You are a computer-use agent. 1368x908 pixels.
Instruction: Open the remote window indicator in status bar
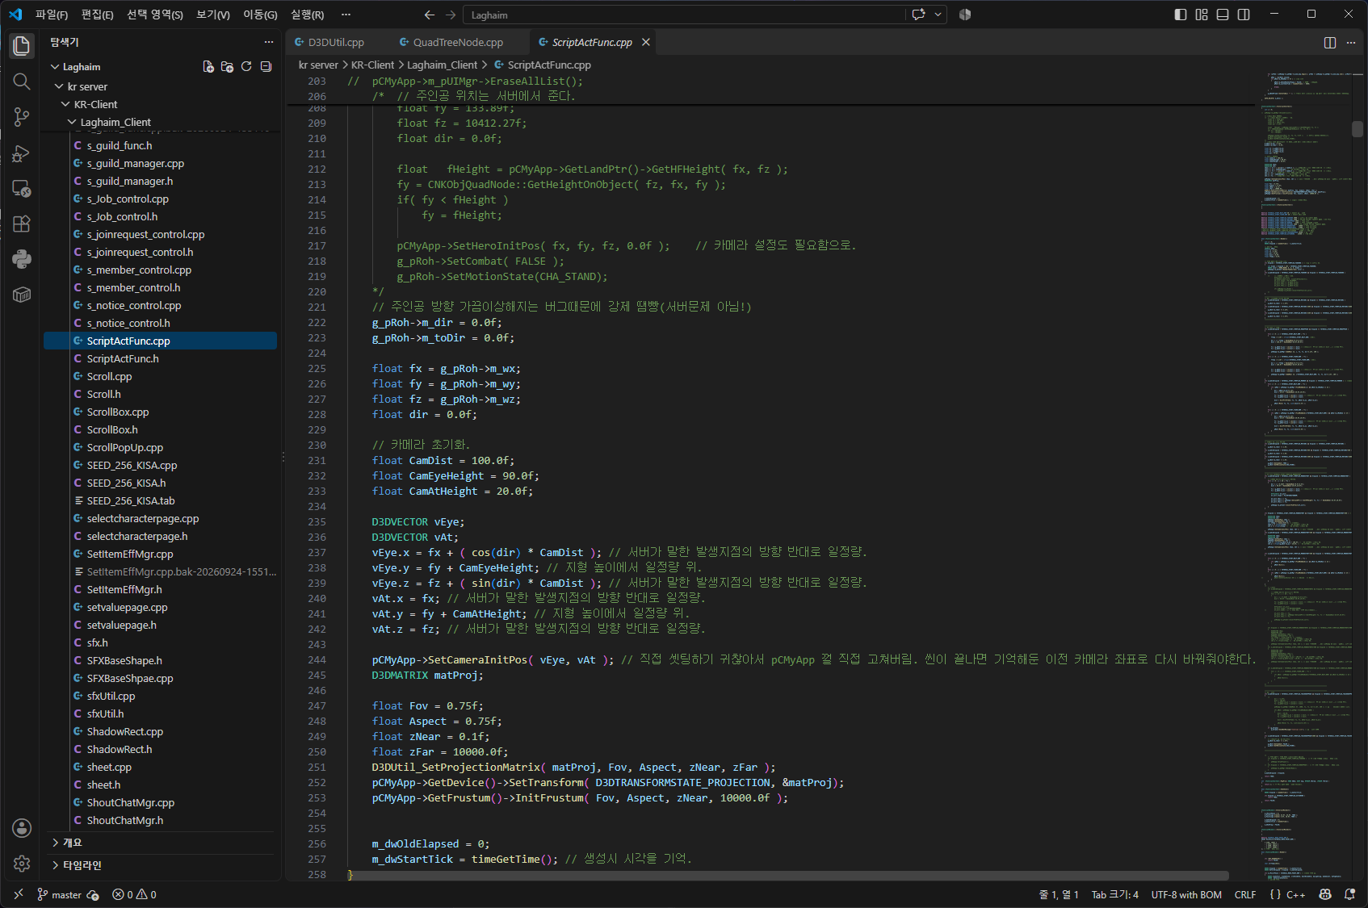(19, 894)
